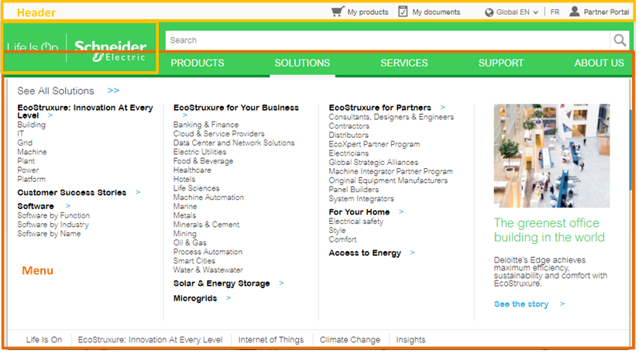Click See the story link

coord(521,304)
